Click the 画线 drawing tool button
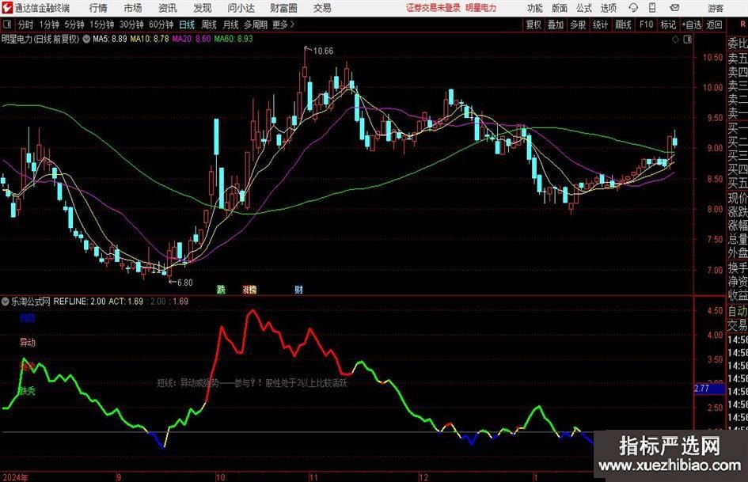This screenshot has height=482, width=748. point(623,25)
